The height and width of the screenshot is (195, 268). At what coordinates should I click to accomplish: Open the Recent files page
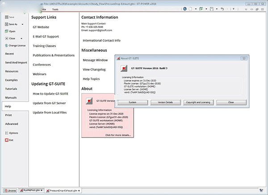9,53
